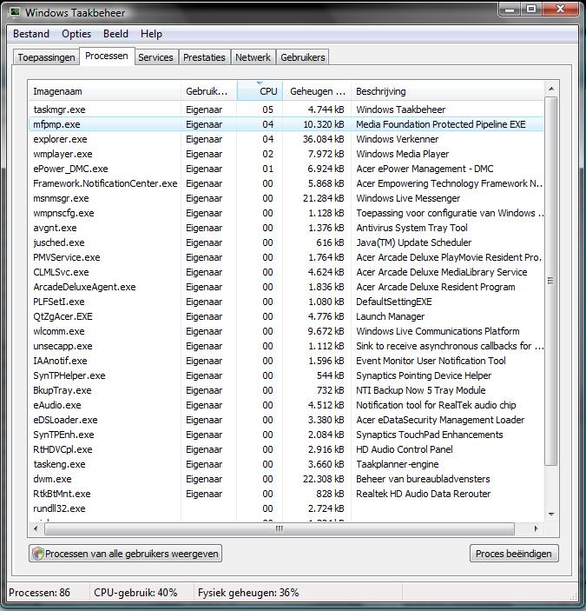The width and height of the screenshot is (586, 611).
Task: Select the QtZgAcer.EXE process row
Action: [x=286, y=317]
